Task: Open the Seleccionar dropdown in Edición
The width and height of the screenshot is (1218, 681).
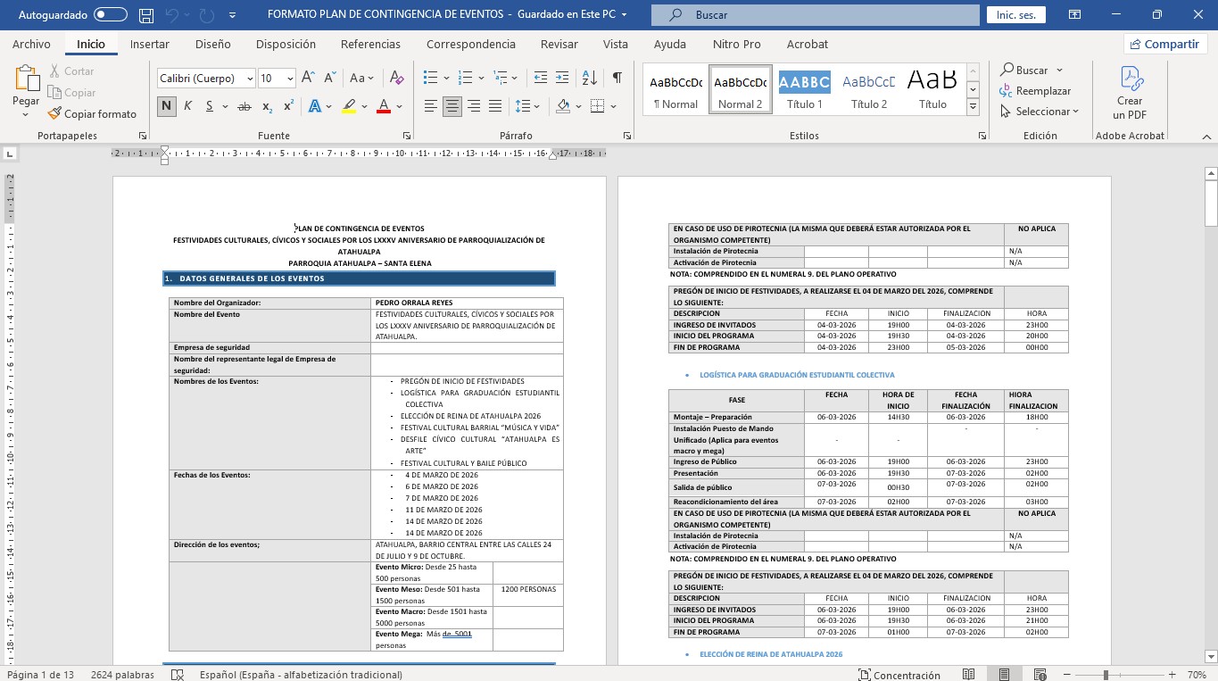Action: [x=1040, y=112]
